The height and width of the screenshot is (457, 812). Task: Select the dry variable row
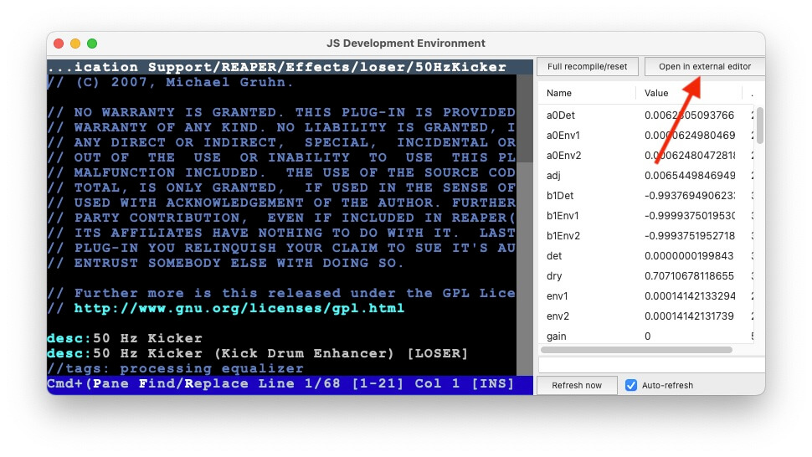[645, 276]
